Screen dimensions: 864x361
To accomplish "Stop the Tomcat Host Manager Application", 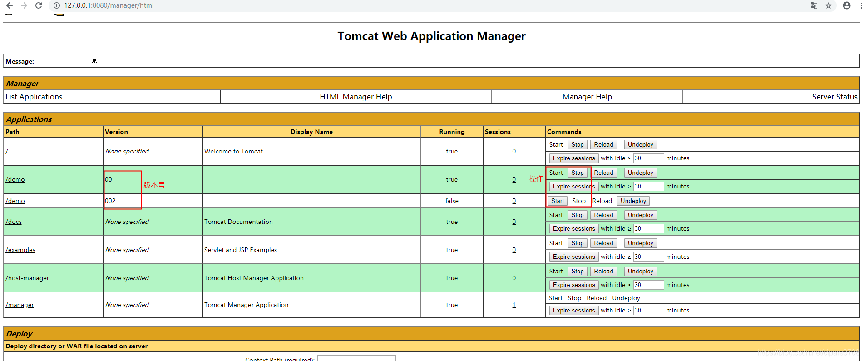I will pos(578,271).
